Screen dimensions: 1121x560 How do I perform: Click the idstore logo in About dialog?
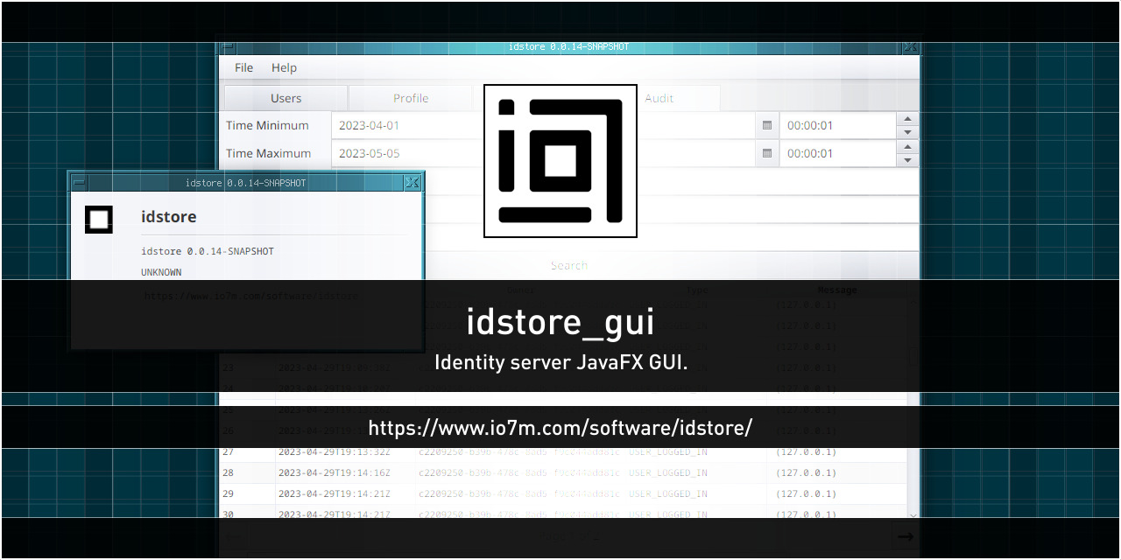[99, 220]
